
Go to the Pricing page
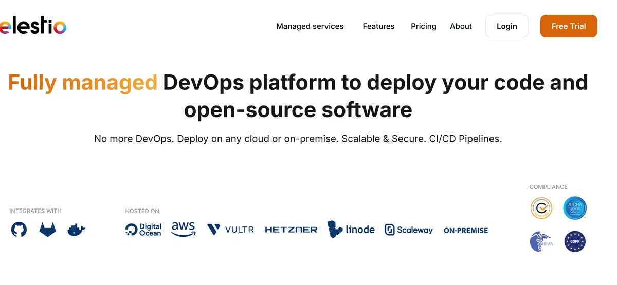pos(424,26)
